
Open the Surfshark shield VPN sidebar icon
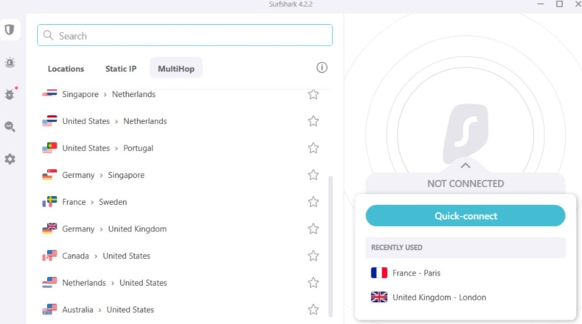pyautogui.click(x=10, y=30)
